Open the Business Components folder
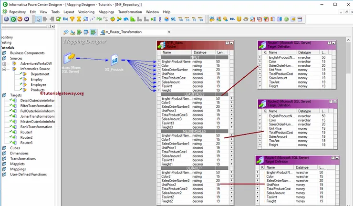 [27, 53]
